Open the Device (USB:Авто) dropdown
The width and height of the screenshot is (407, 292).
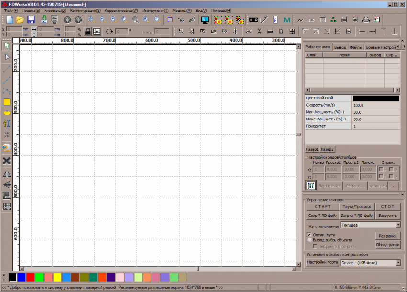coord(398,262)
